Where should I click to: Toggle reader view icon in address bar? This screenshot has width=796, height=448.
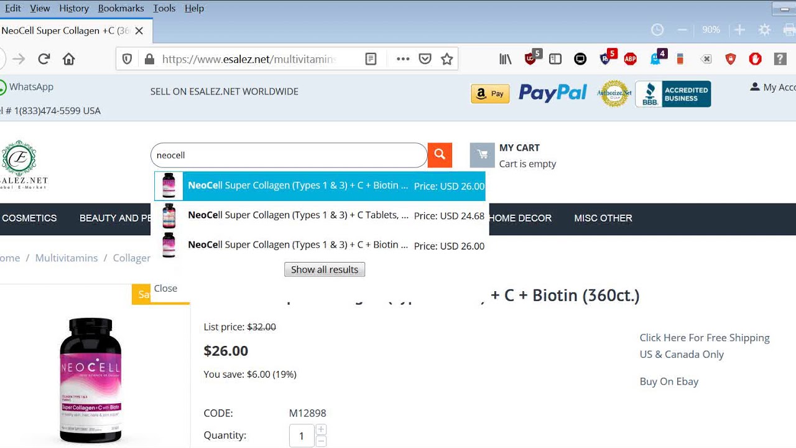(371, 59)
